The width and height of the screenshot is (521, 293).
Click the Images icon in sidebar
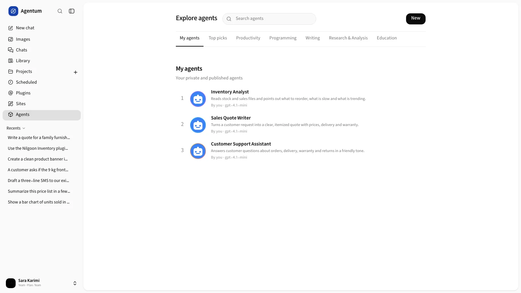pyautogui.click(x=11, y=39)
